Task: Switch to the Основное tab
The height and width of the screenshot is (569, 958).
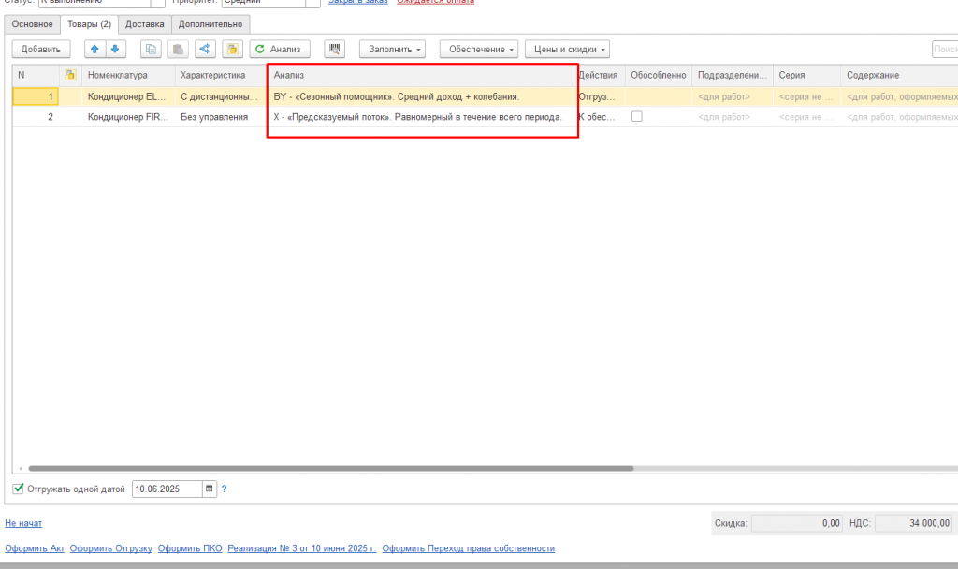Action: (x=33, y=24)
